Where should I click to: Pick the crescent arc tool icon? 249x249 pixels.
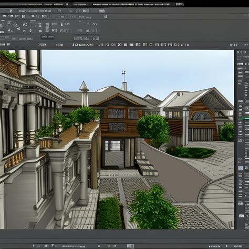point(25,24)
